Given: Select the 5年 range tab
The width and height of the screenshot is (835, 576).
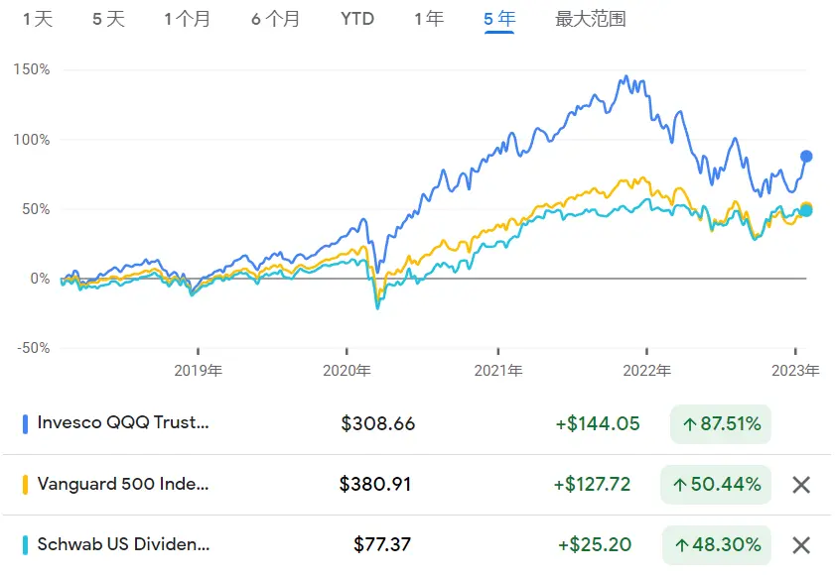Looking at the screenshot, I should pos(499,19).
